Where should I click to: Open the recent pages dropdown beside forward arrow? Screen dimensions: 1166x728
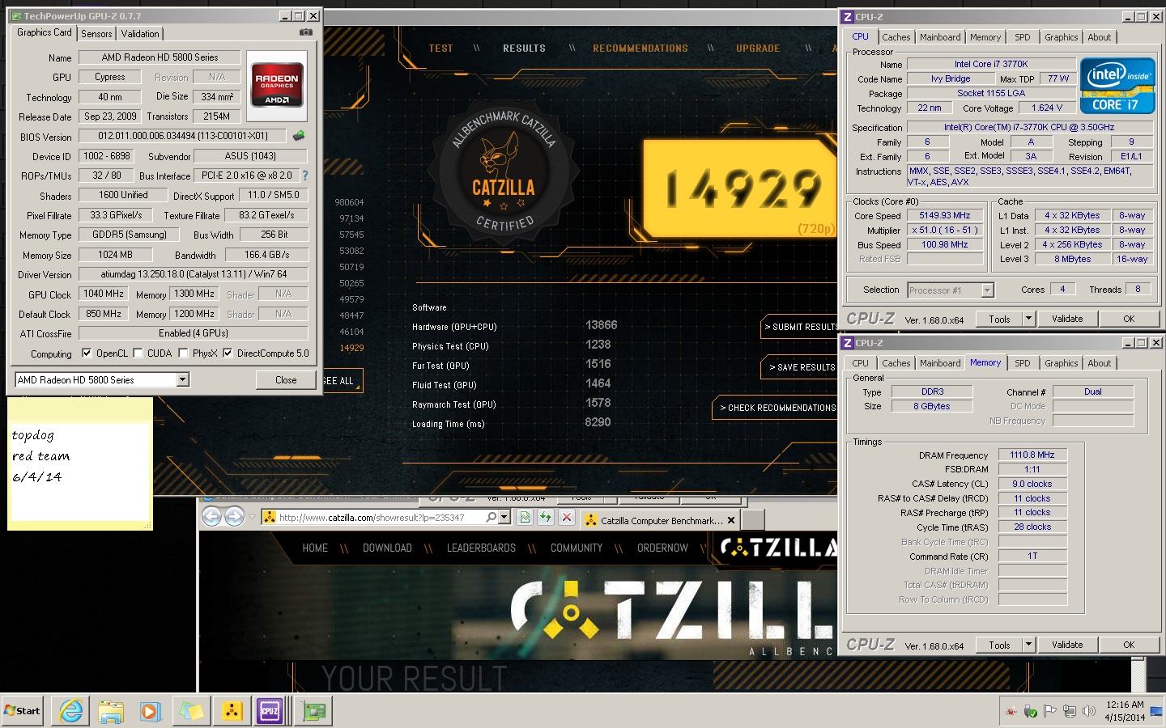[x=252, y=518]
